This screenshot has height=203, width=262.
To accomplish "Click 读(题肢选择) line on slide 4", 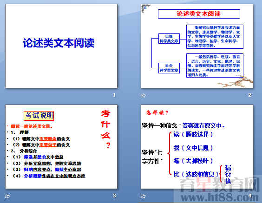I will pos(193,134).
